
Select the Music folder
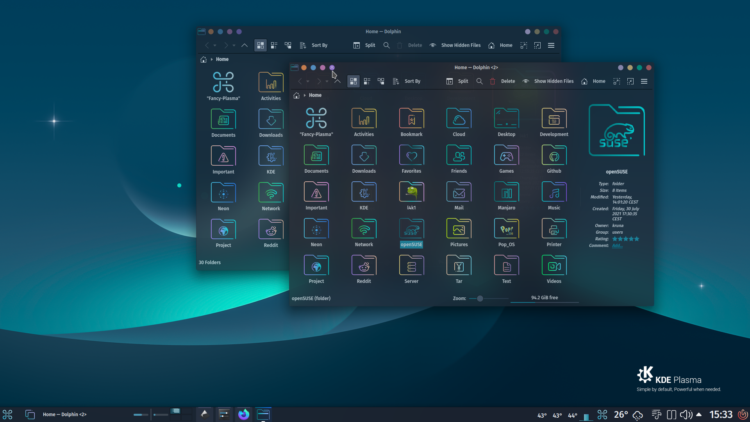[x=554, y=196]
